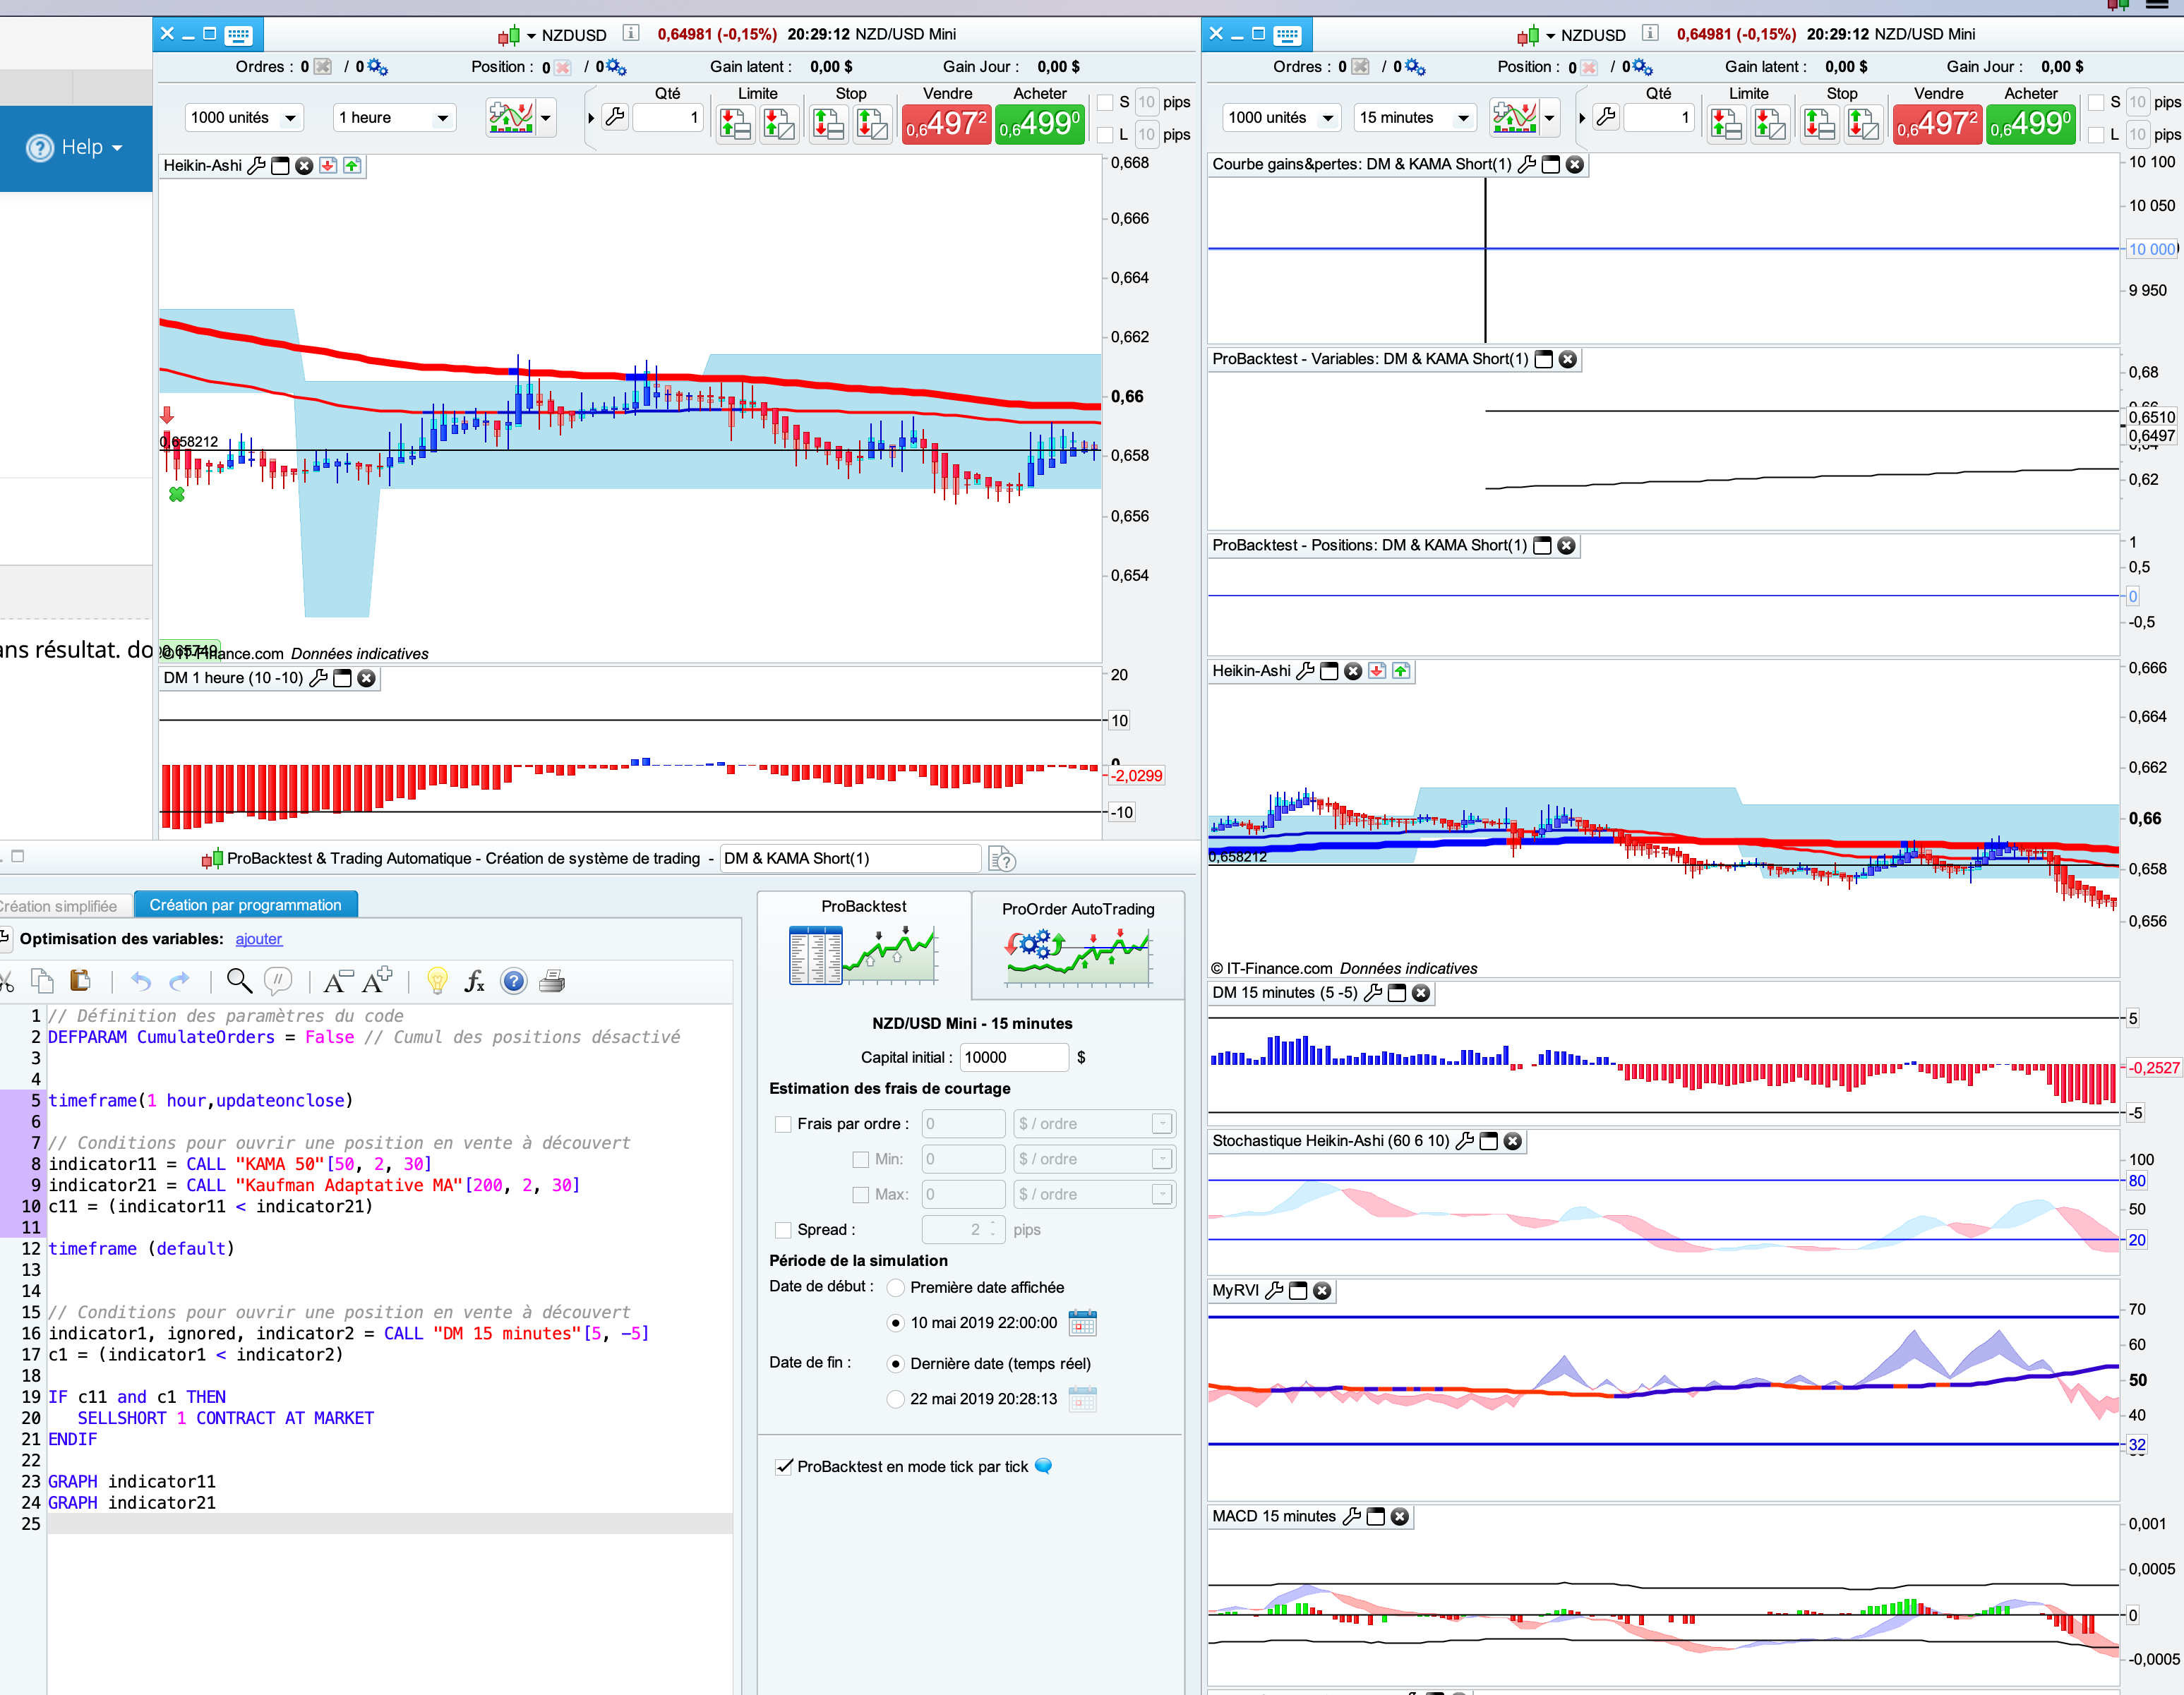This screenshot has width=2184, height=1695.
Task: Open calendar picker for start date
Action: click(1082, 1323)
